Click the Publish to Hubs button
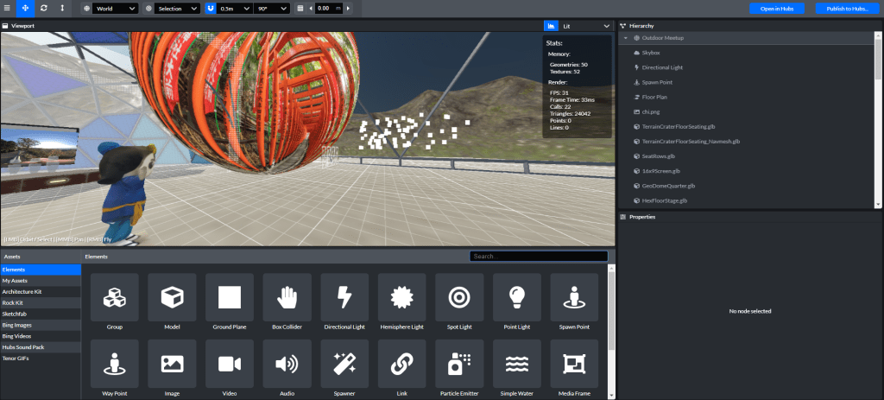Image resolution: width=884 pixels, height=400 pixels. pyautogui.click(x=847, y=8)
